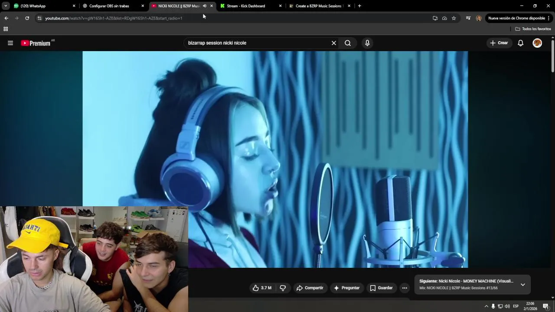Open the media controls icon in Chrome toolbar

tap(468, 18)
